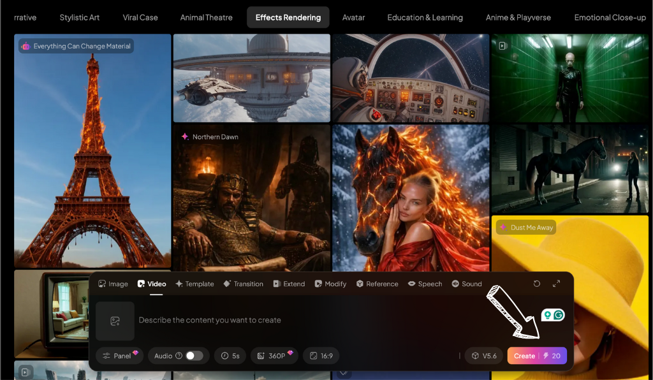Click the Grammarly icon in prompt box
The height and width of the screenshot is (380, 653).
coord(559,315)
